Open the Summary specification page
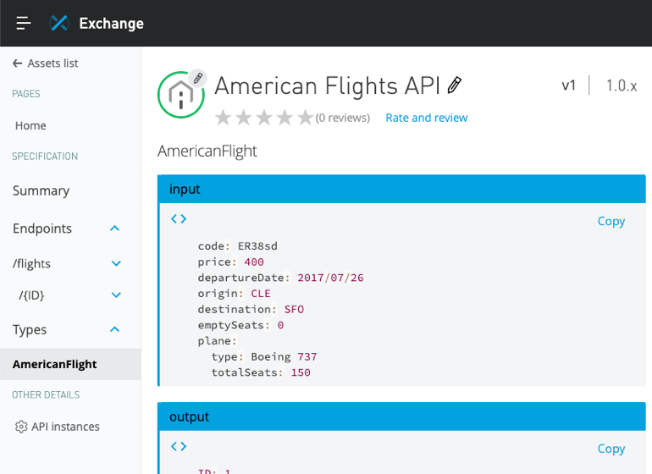Screen dimensions: 652x474 tap(41, 190)
